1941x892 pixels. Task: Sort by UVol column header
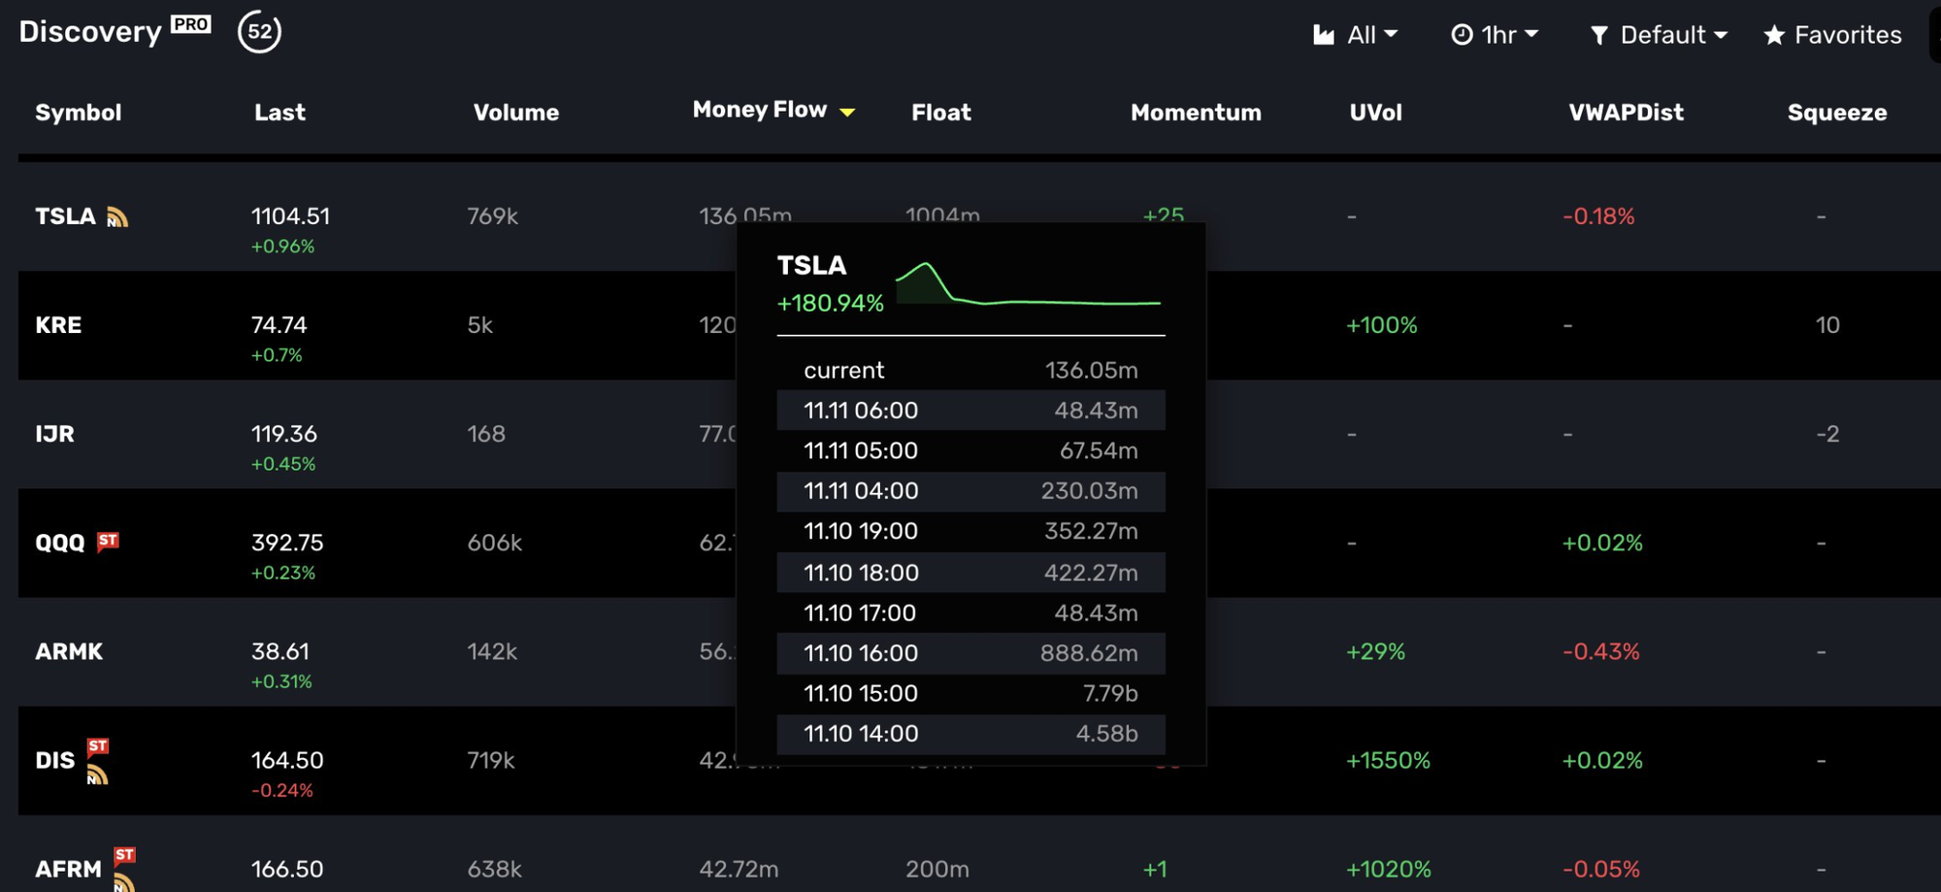pos(1375,113)
